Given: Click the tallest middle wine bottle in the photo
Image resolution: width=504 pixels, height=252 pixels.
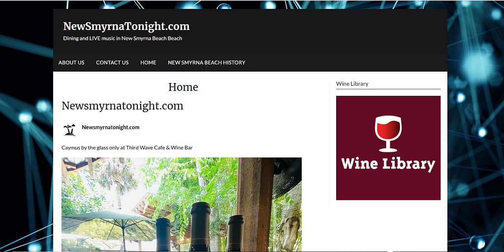Looking at the screenshot, I should coord(200,226).
